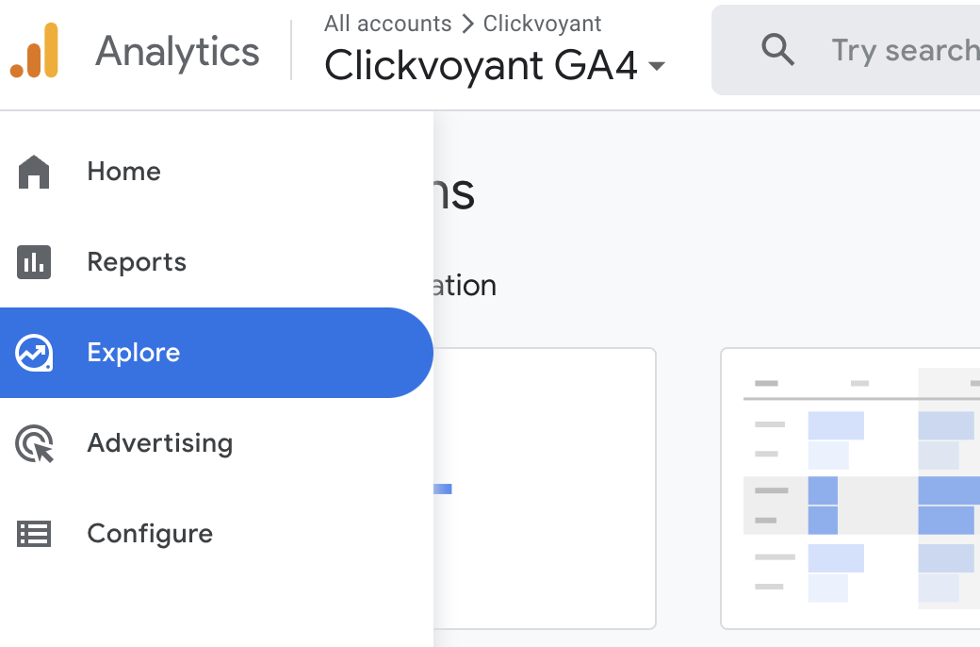Go to the Home menu item

(x=123, y=172)
